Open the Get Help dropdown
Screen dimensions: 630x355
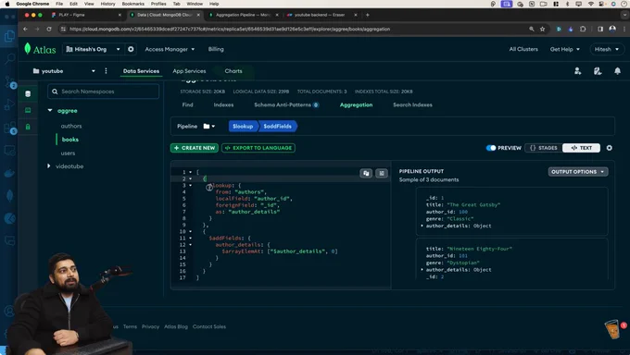(564, 49)
